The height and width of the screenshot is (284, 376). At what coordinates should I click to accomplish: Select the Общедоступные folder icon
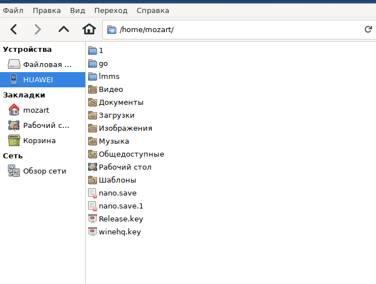click(x=93, y=154)
